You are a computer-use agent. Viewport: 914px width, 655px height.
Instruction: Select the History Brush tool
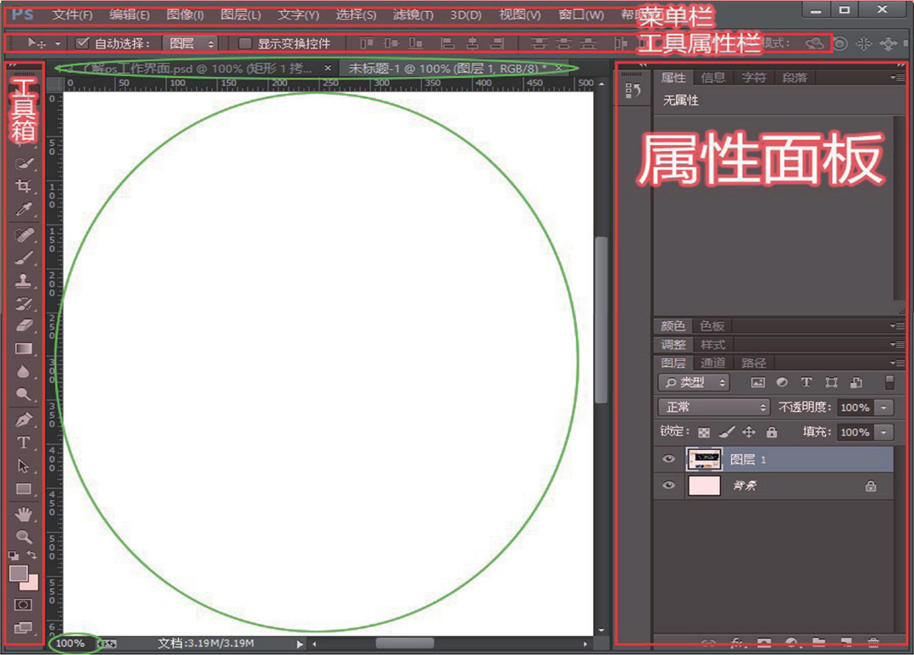pyautogui.click(x=24, y=303)
